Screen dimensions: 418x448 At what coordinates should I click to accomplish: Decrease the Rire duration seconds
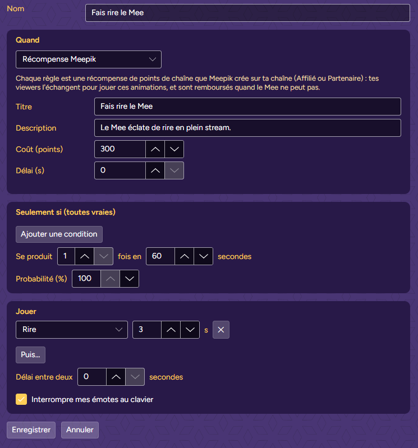coord(190,330)
